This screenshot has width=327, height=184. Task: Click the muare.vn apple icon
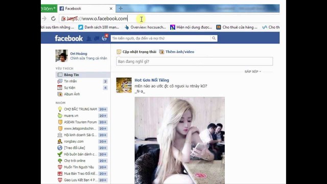60,116
